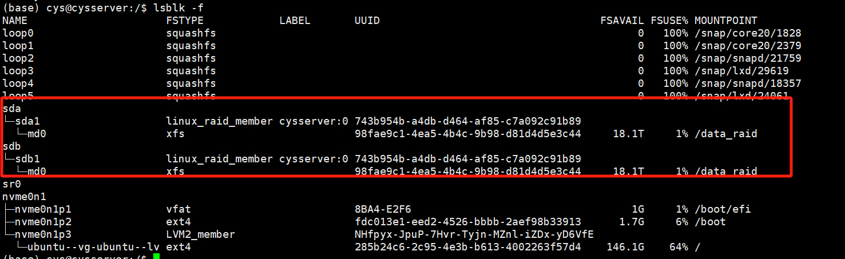Click the MOUNTPOINT column header
Image resolution: width=845 pixels, height=259 pixels.
pos(725,21)
